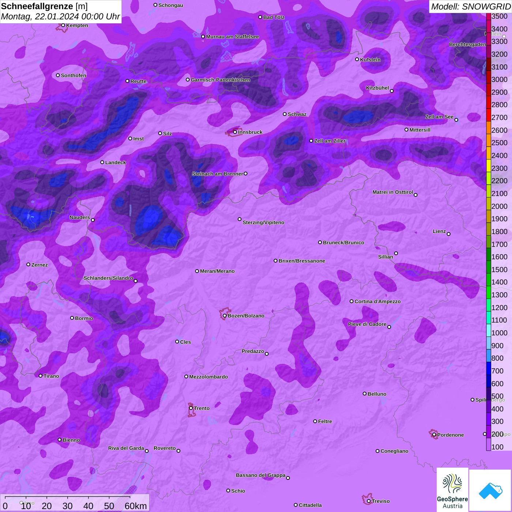Viewport: 512px width, 512px height.
Task: Click the 'Cittadella' label
Action: 310,505
